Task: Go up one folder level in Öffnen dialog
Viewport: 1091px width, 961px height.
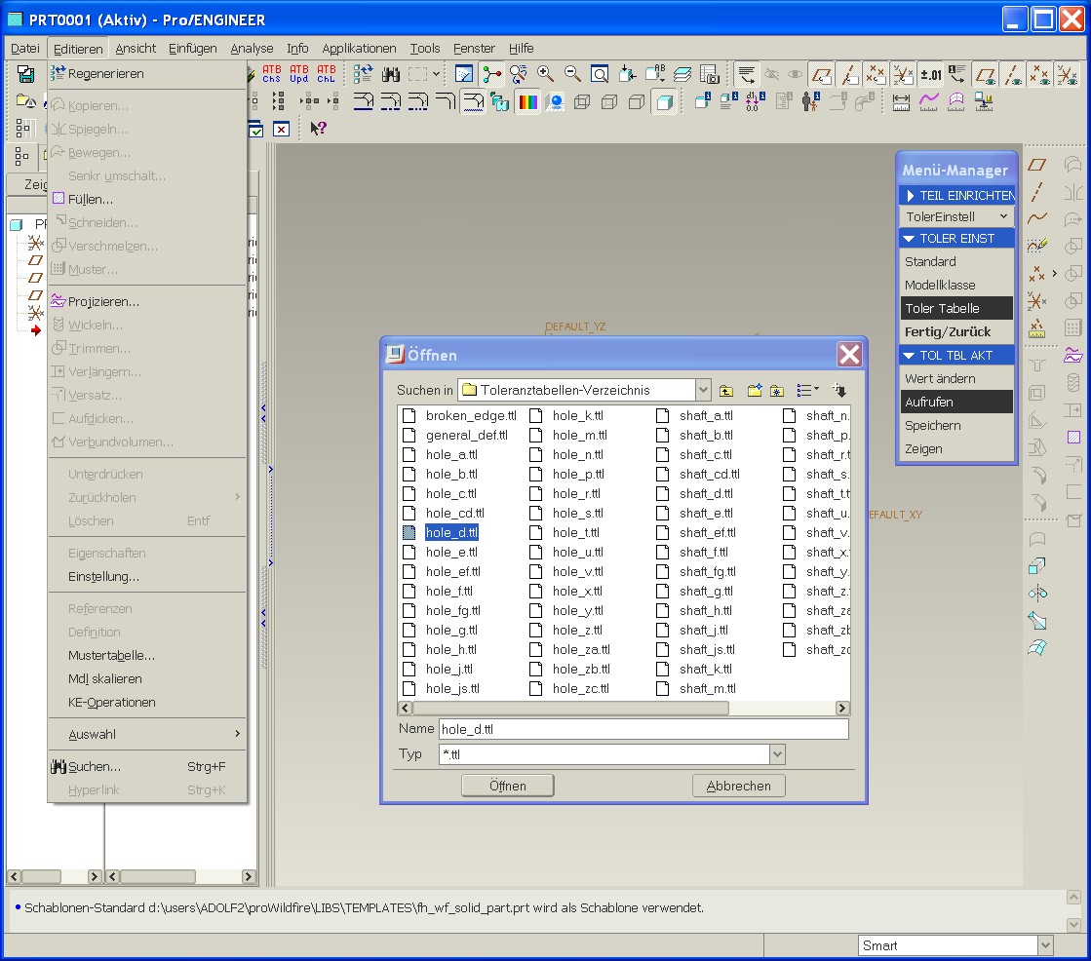Action: click(725, 390)
